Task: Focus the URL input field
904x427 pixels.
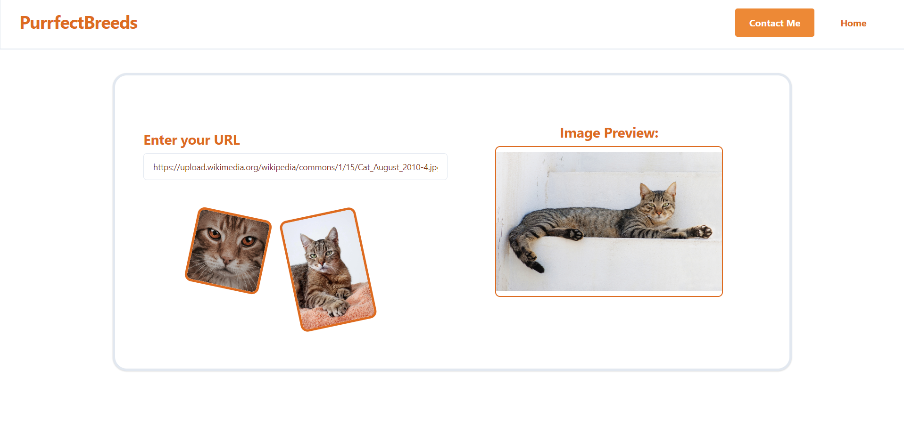Action: pyautogui.click(x=295, y=167)
